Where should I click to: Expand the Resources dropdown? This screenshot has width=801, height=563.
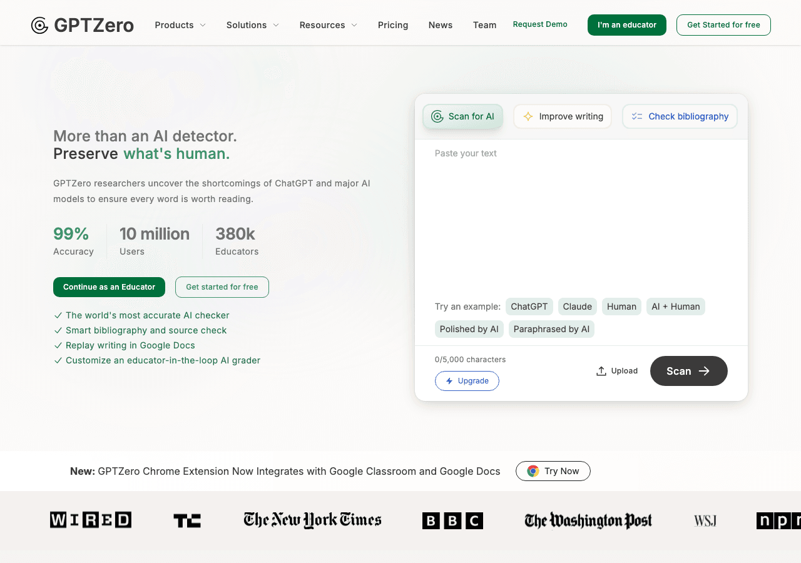[x=327, y=25]
